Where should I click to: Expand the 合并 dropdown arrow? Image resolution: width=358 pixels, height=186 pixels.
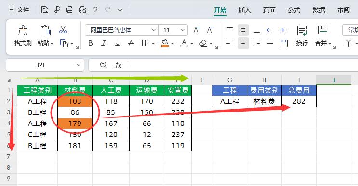330,43
